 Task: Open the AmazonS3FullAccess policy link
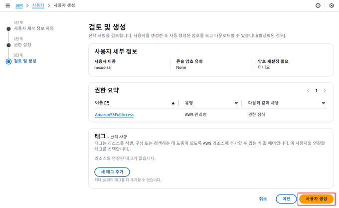114,115
